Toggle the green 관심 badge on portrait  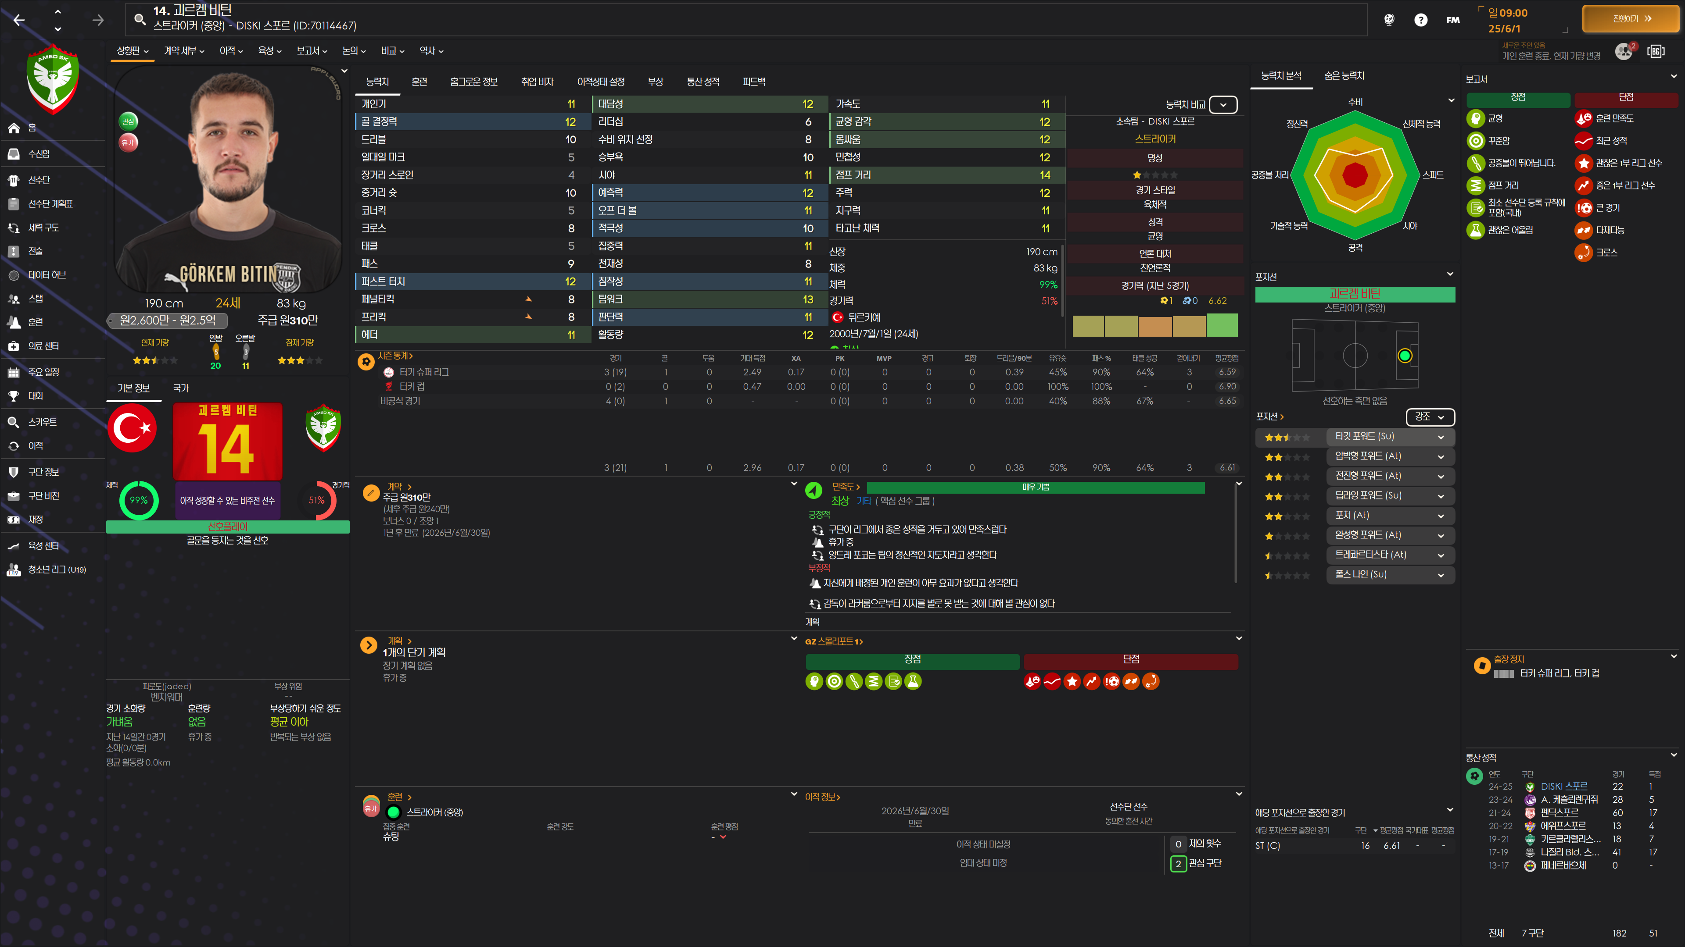[x=128, y=121]
